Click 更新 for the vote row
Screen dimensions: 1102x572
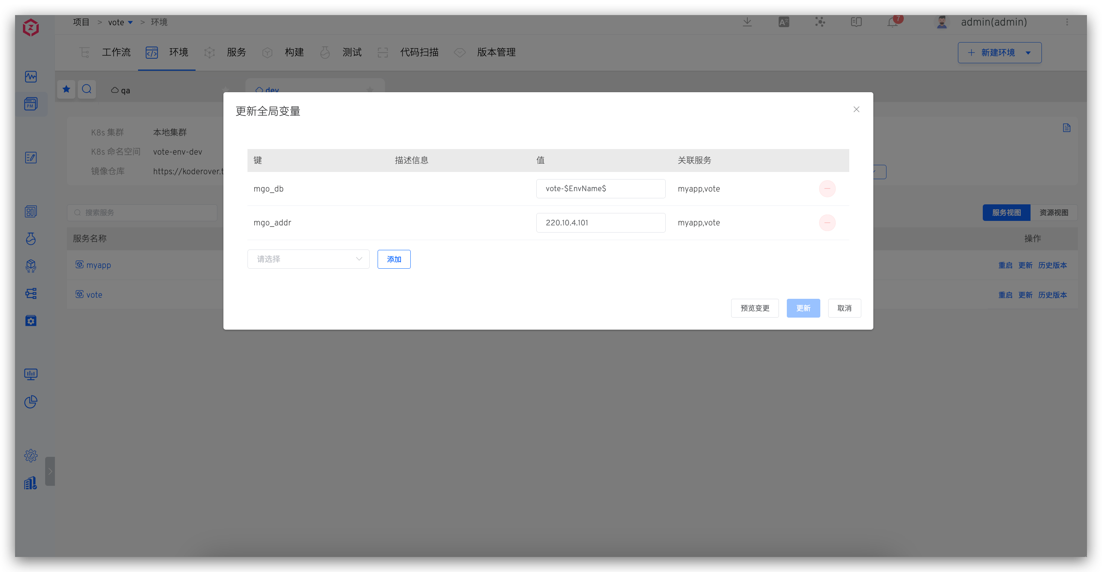1025,295
